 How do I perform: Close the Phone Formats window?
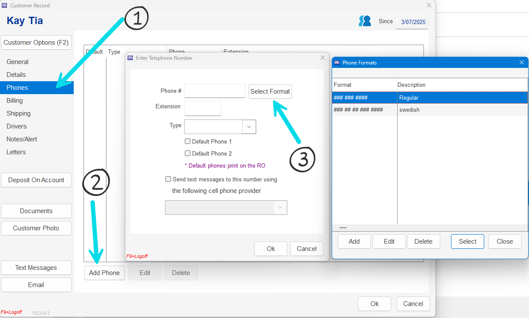tap(521, 63)
